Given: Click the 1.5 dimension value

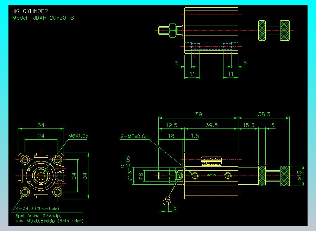Looking at the screenshot, I should [x=195, y=136].
